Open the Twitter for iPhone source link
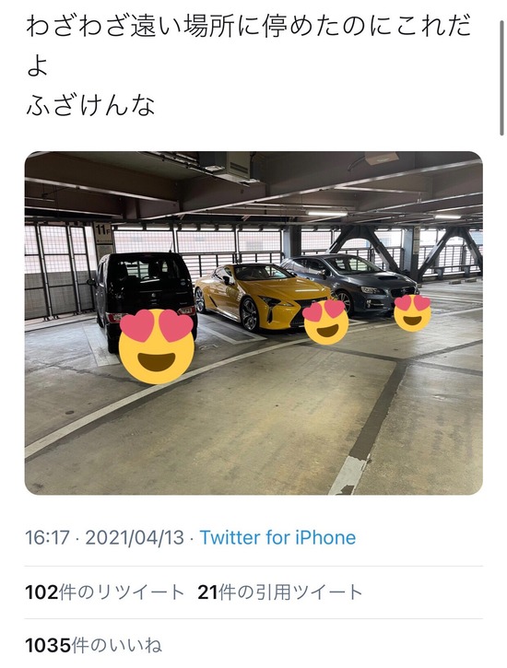 (x=277, y=538)
